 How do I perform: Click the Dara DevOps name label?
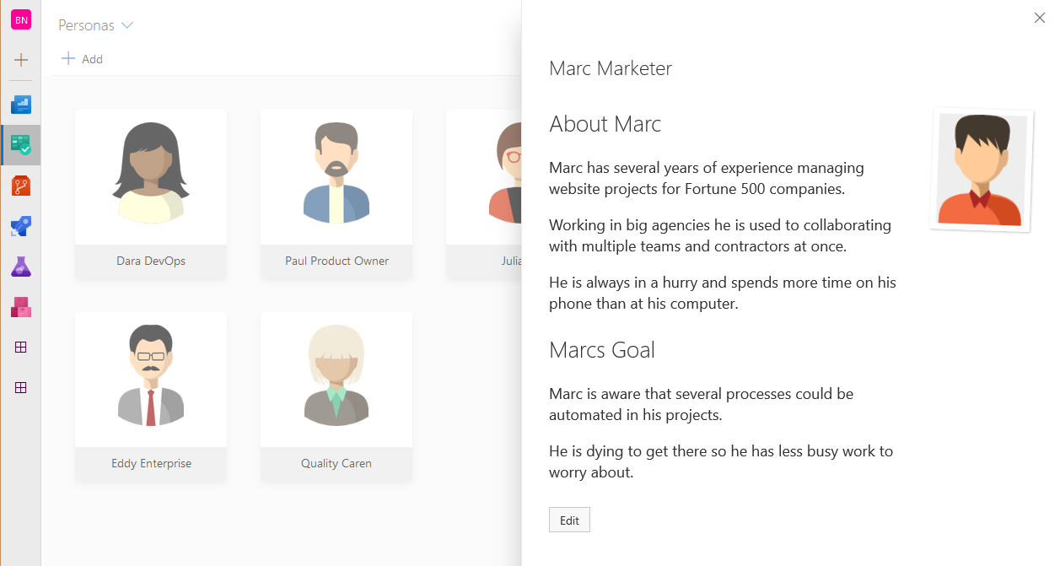coord(151,261)
